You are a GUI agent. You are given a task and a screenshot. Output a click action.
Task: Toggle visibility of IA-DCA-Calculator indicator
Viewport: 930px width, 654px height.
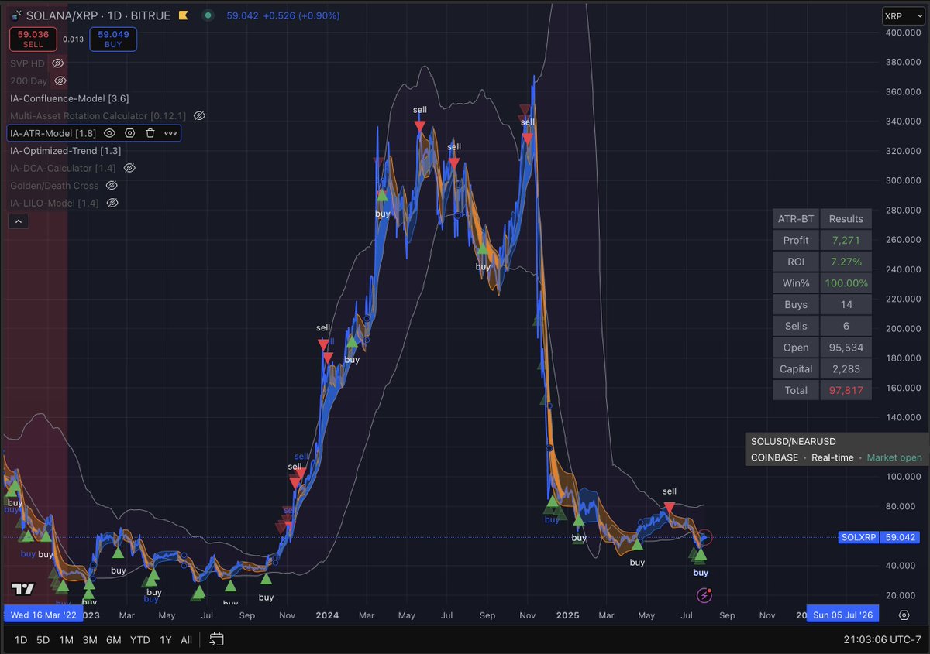[129, 168]
